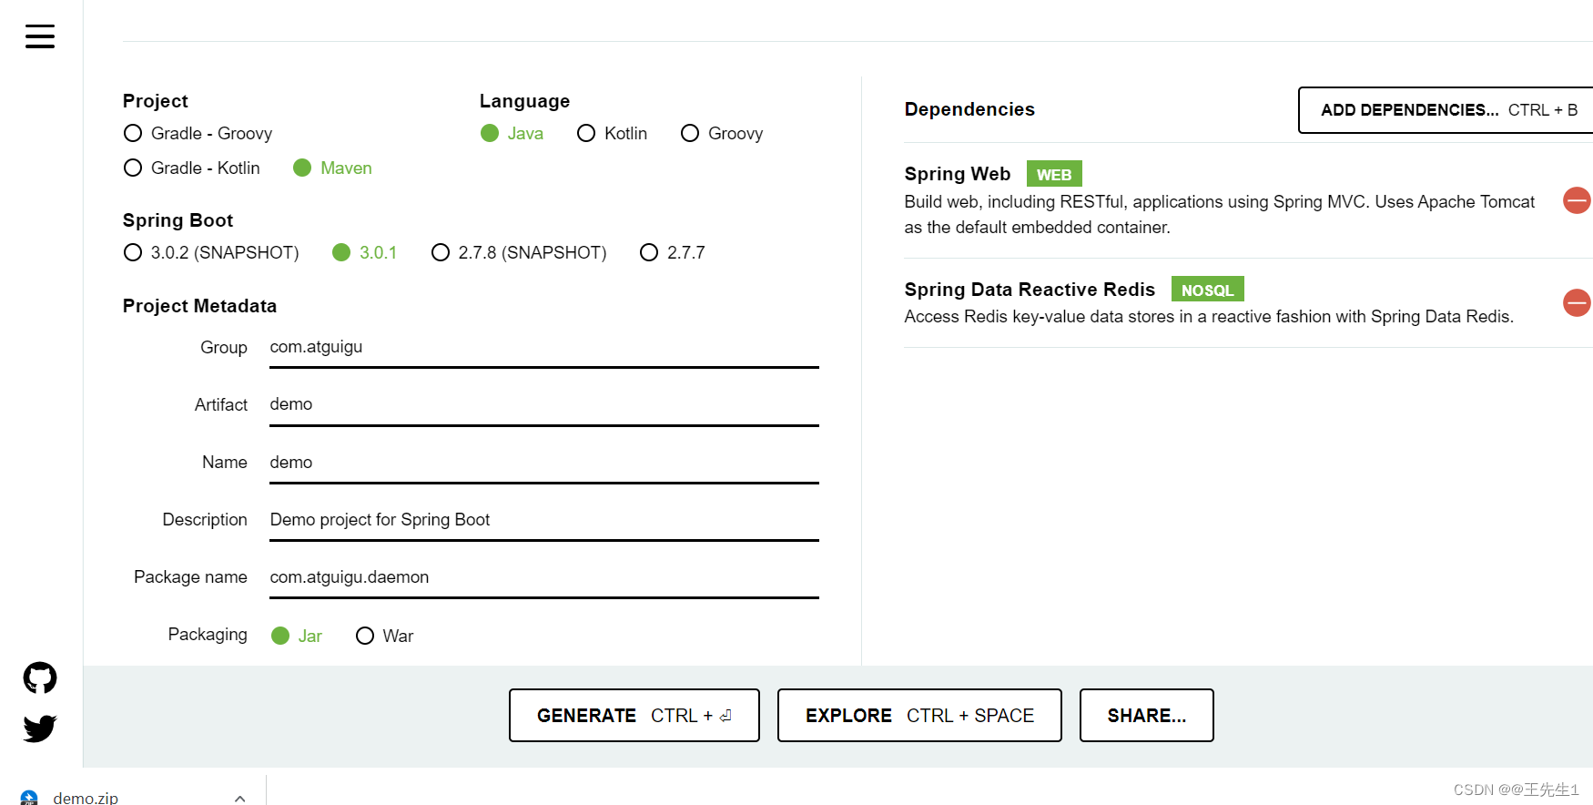The image size is (1593, 805).
Task: Click the Packaging label
Action: (x=208, y=635)
